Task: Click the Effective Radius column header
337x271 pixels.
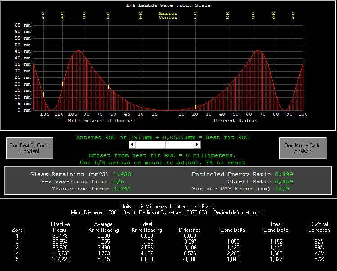Action: (x=60, y=227)
